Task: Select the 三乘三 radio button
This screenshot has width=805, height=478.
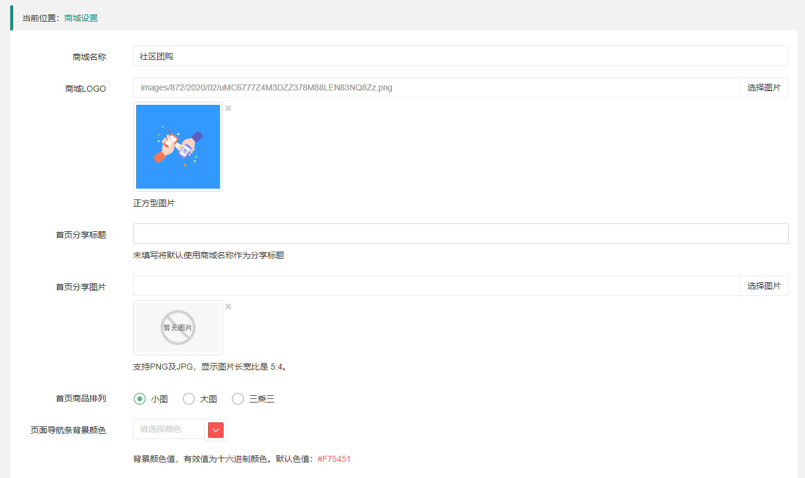Action: (x=238, y=399)
